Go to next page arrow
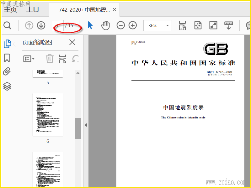The width and height of the screenshot is (251, 188). 41,25
